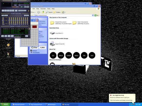Open the Mindsweeper link
142x106 pixels.
point(36,52)
